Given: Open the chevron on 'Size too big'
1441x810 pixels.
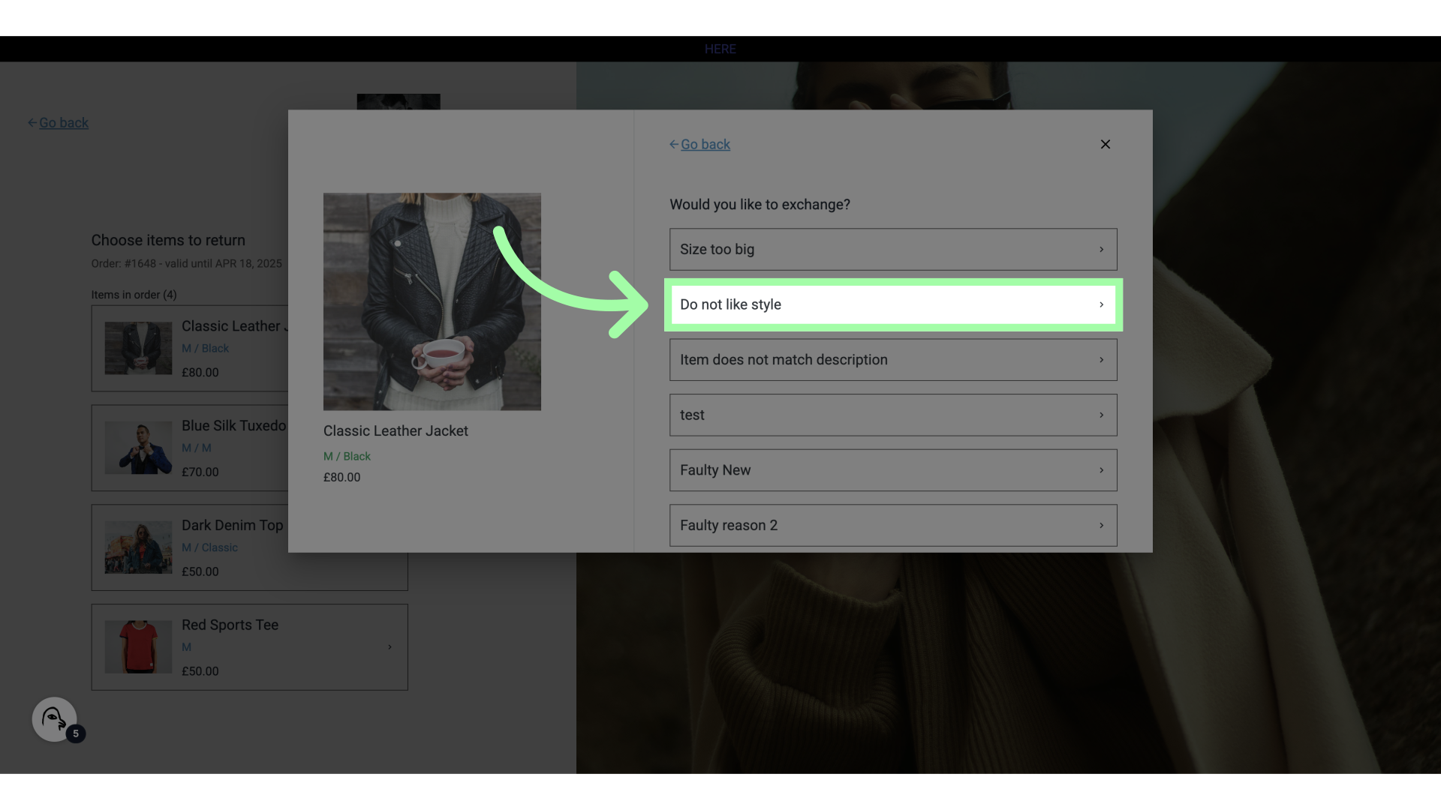Looking at the screenshot, I should [1101, 249].
